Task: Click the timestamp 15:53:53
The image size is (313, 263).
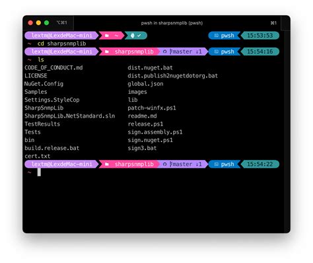Action: (x=260, y=36)
